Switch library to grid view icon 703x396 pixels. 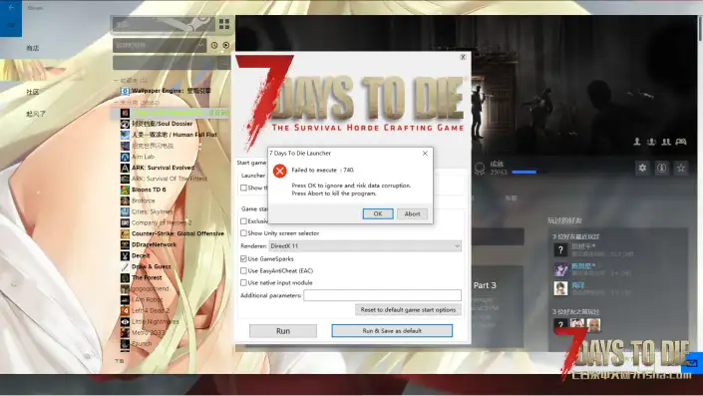pos(224,24)
